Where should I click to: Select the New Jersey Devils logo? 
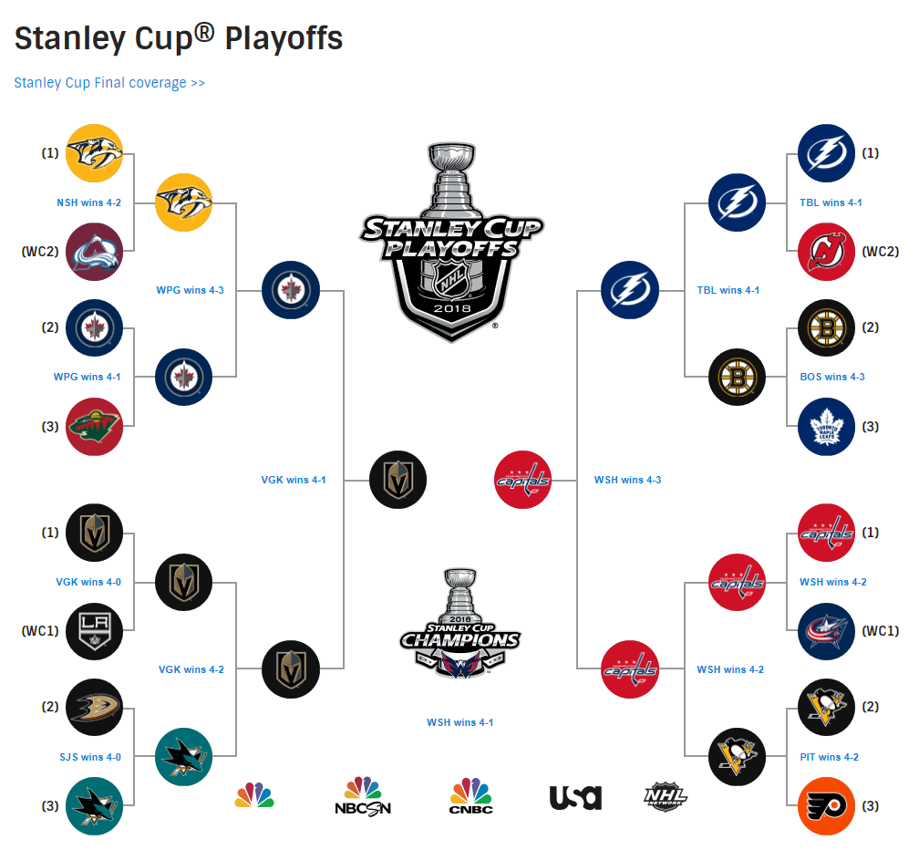point(826,251)
